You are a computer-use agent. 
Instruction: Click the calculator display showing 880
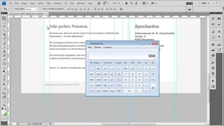coord(122,55)
